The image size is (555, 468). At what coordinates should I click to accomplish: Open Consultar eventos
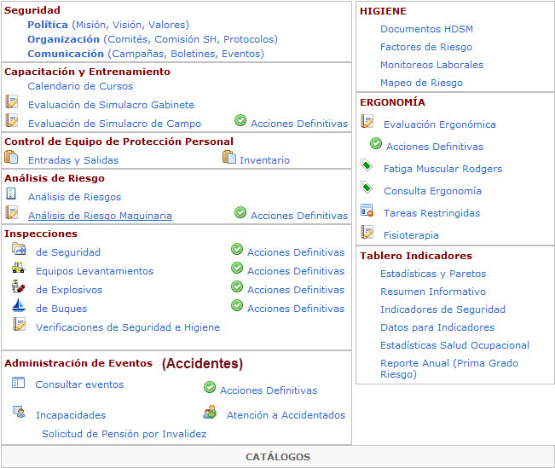tap(79, 384)
